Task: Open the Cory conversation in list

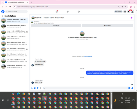Action: pyautogui.click(x=15, y=55)
